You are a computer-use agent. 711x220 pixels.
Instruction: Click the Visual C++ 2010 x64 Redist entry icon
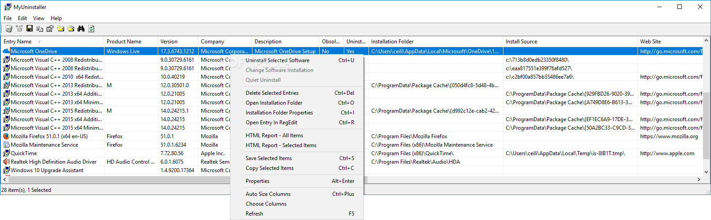click(x=6, y=76)
